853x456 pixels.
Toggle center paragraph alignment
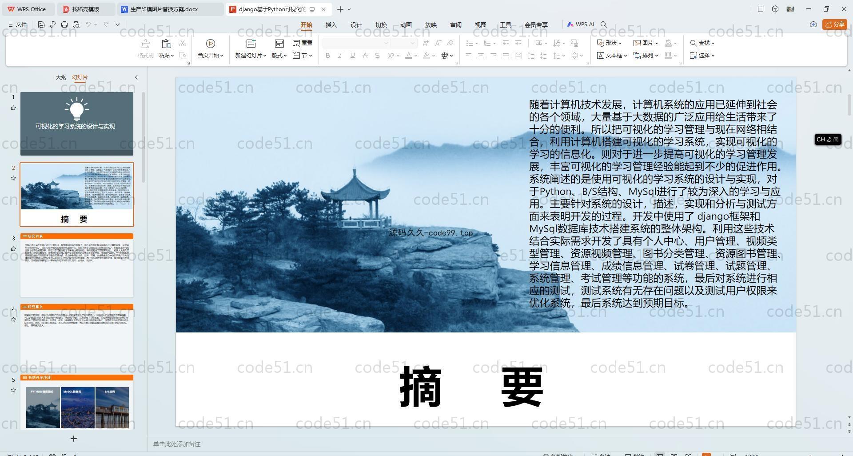(x=481, y=56)
